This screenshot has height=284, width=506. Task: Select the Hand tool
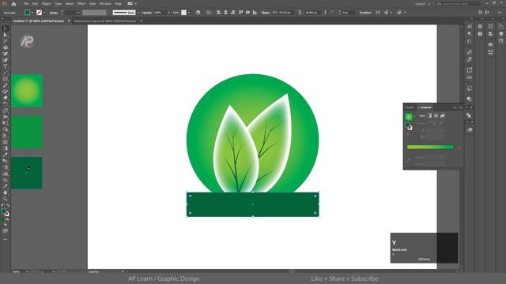pos(6,192)
